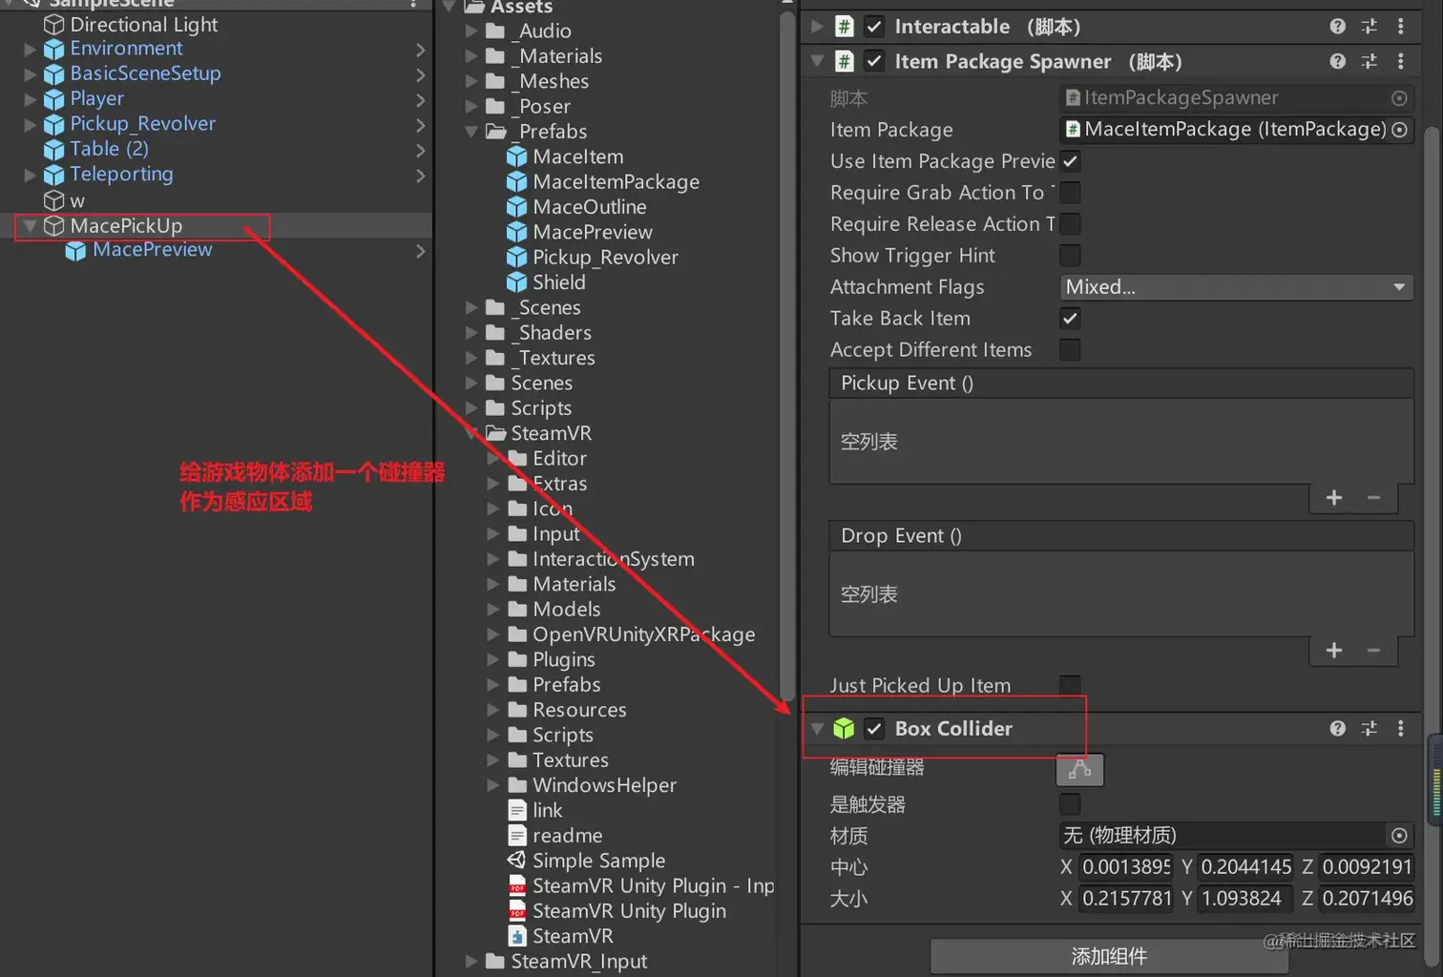Image resolution: width=1443 pixels, height=977 pixels.
Task: Open the Attachment Flags Mixed dropdown
Action: [1236, 287]
